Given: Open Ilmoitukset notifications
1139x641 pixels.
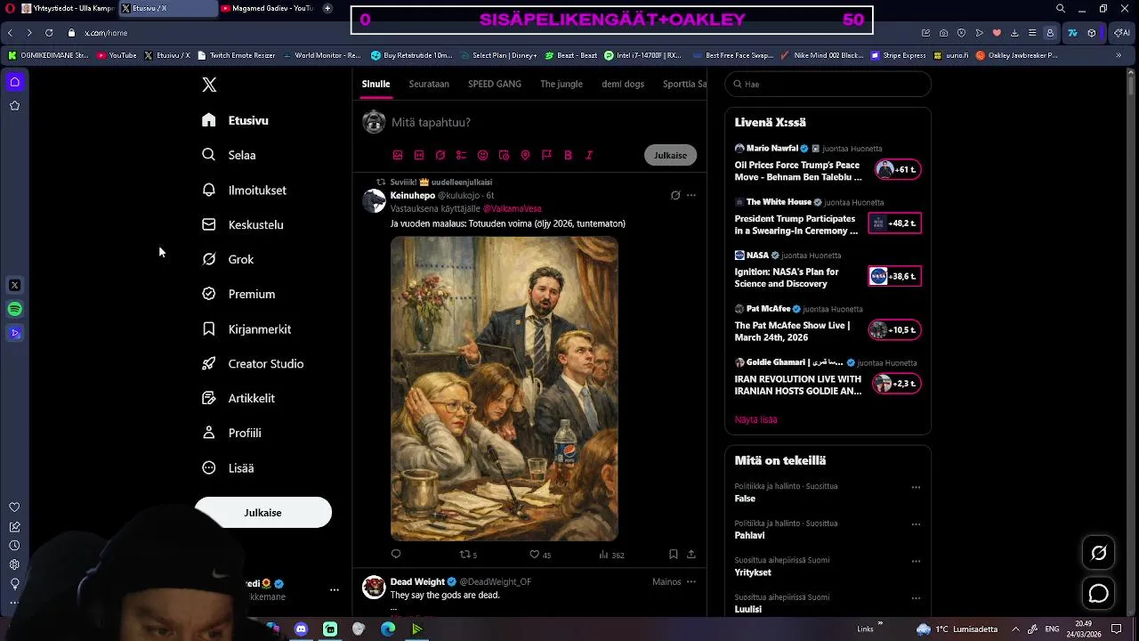Looking at the screenshot, I should 245,190.
